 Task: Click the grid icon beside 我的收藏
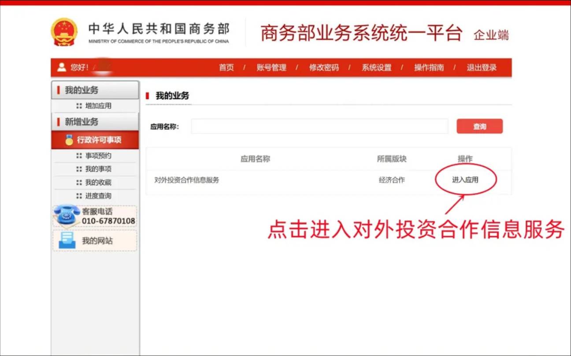(x=79, y=183)
